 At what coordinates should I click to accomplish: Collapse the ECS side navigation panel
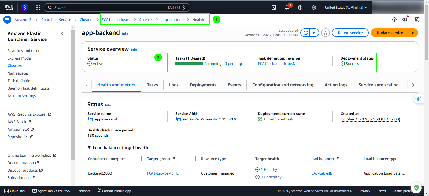coord(62,33)
